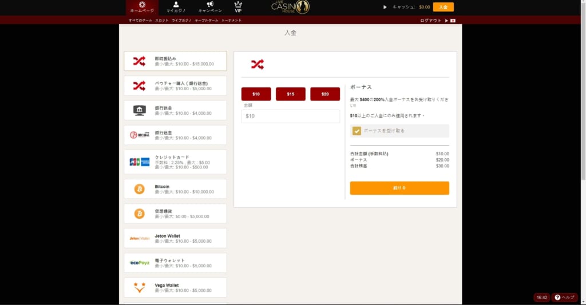Open the マイカジノ person icon
Screen dimensions: 586x305
click(176, 7)
